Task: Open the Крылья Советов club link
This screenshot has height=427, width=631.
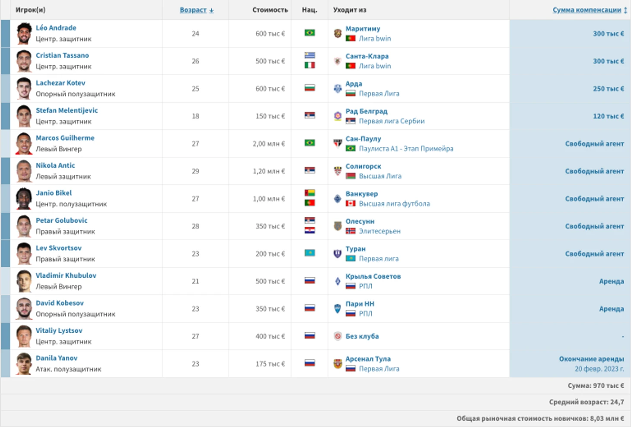Action: (x=373, y=276)
